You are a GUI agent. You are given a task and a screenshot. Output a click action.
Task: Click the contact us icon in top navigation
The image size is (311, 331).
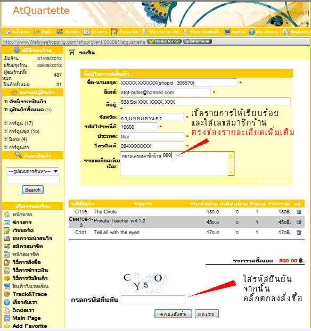[x=286, y=32]
